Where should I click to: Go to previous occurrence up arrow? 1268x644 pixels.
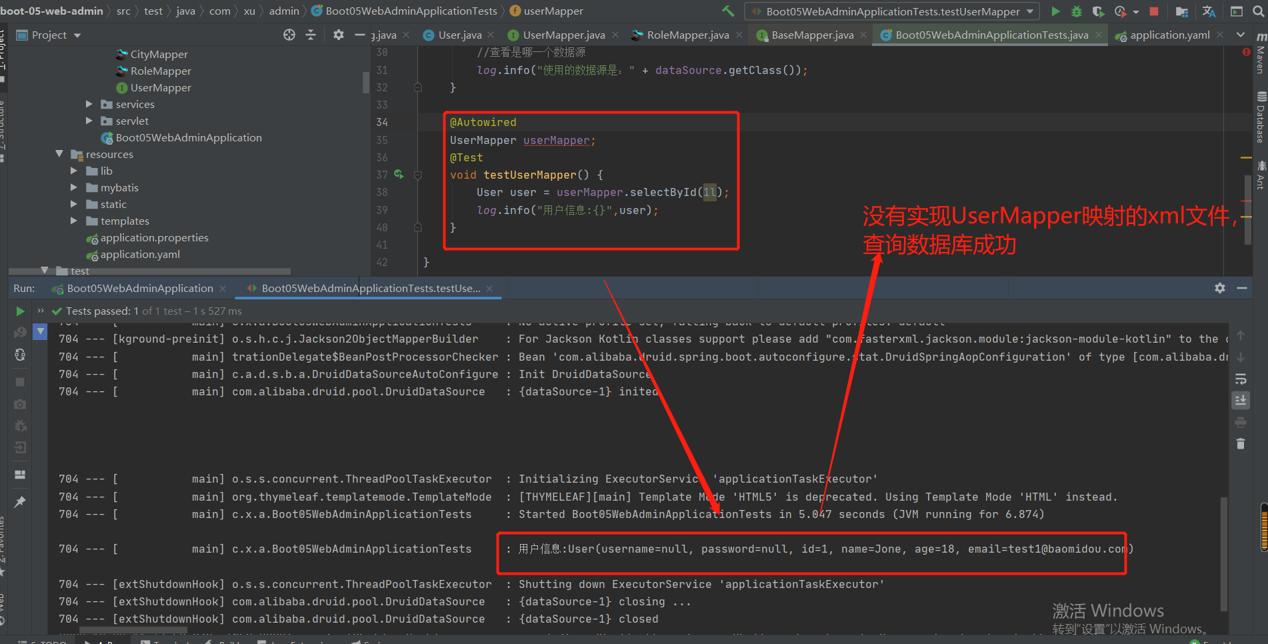1241,335
